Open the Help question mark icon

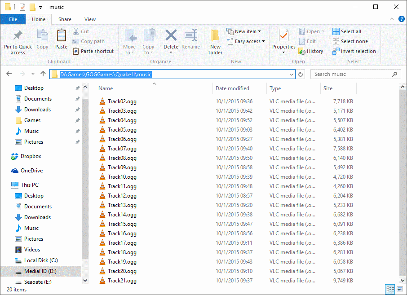(401, 19)
